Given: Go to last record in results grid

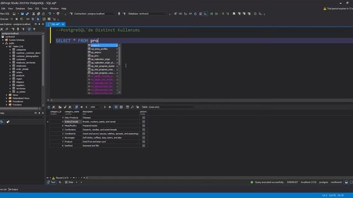Looking at the screenshot, I should (x=110, y=107).
